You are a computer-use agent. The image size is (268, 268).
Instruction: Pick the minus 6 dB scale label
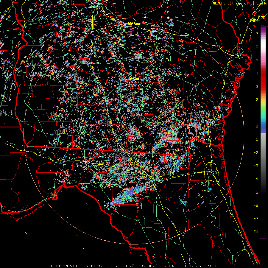pyautogui.click(x=256, y=205)
